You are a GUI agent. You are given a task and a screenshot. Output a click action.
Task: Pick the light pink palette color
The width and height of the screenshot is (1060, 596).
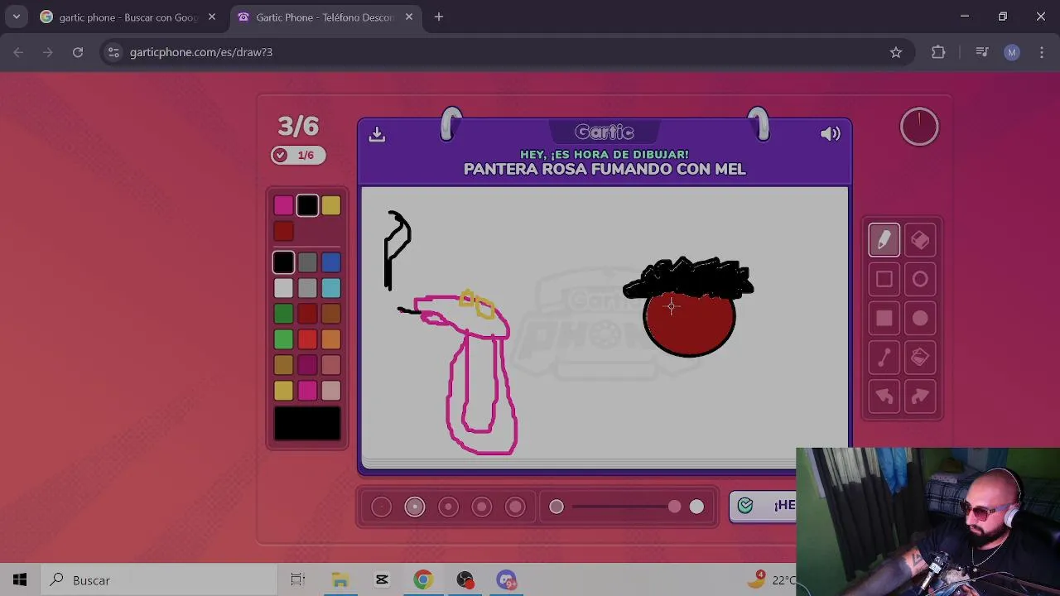(x=331, y=391)
